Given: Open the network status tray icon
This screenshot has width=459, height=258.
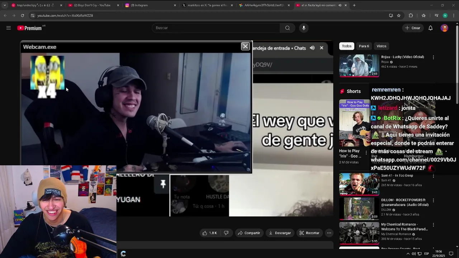Looking at the screenshot, I should (420, 254).
